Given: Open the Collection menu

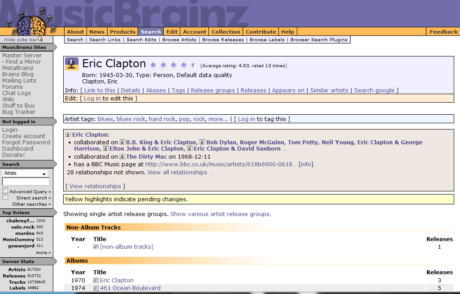Looking at the screenshot, I should coord(226,32).
